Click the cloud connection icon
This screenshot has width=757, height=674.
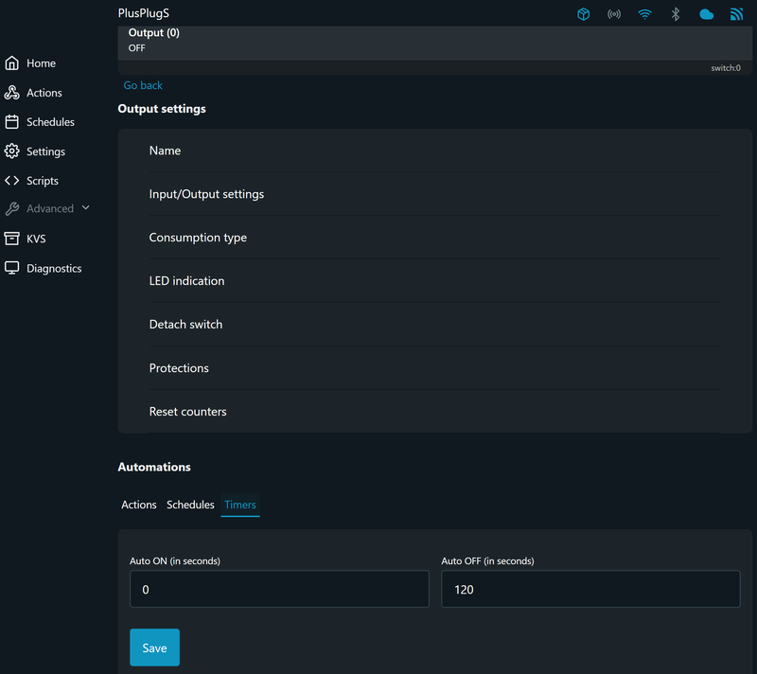click(706, 14)
